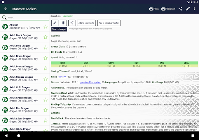The height and width of the screenshot is (140, 199).
Task: Tap pencil edit icon in top bar
Action: 188,9
